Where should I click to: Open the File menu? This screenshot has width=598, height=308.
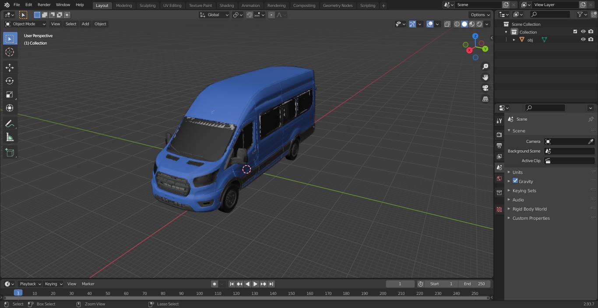tap(17, 5)
